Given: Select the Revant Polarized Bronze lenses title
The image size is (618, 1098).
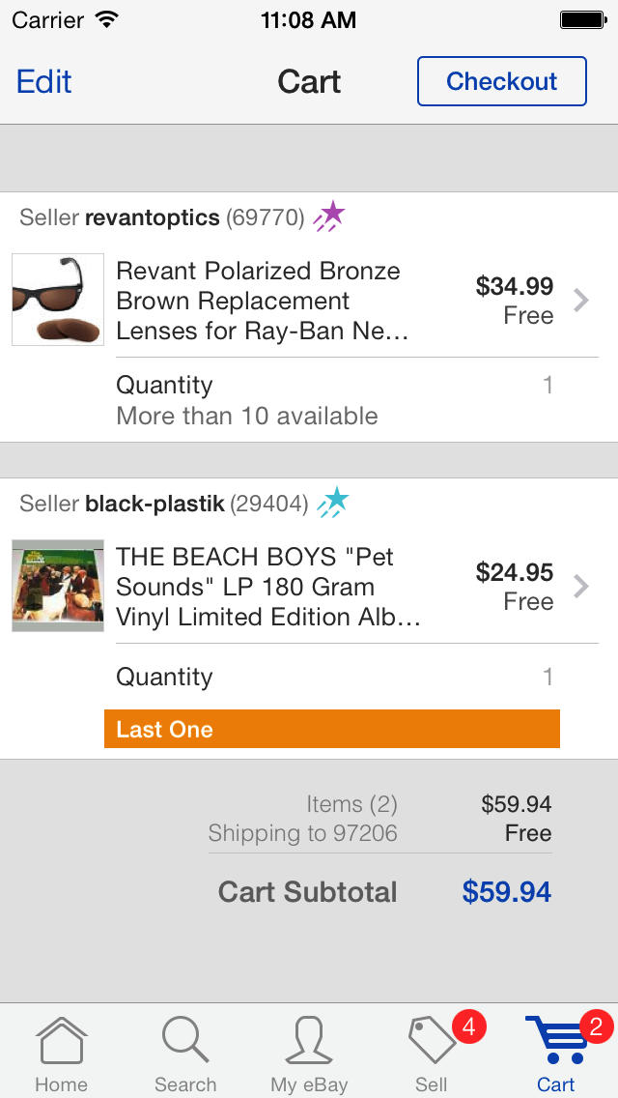Looking at the screenshot, I should pyautogui.click(x=262, y=301).
